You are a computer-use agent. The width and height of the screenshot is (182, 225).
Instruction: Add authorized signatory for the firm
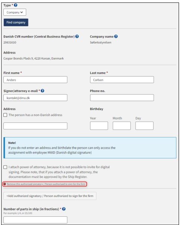[x=50, y=196]
